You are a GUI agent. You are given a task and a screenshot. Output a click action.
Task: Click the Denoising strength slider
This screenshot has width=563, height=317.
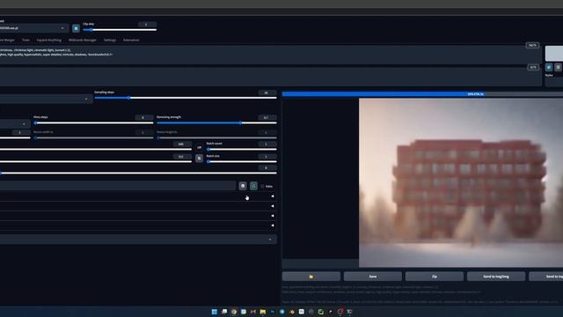click(216, 123)
